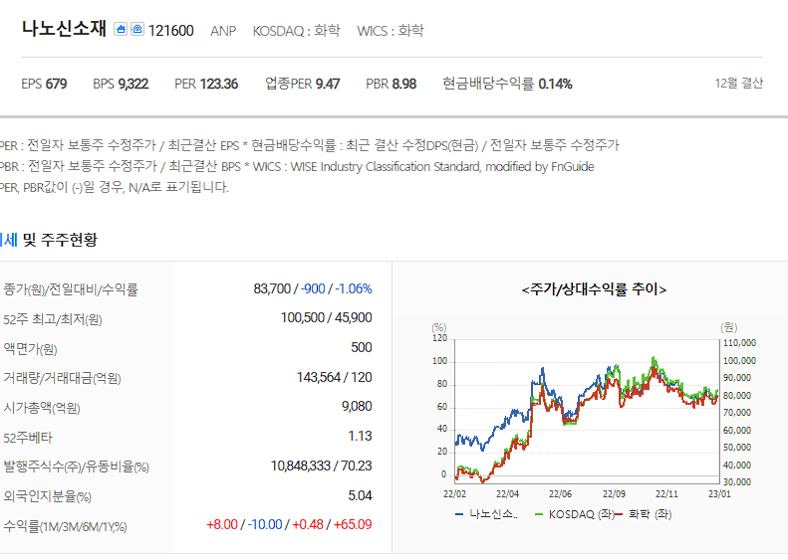Select the BPS 9,322 value
The height and width of the screenshot is (560, 788).
pos(121,84)
